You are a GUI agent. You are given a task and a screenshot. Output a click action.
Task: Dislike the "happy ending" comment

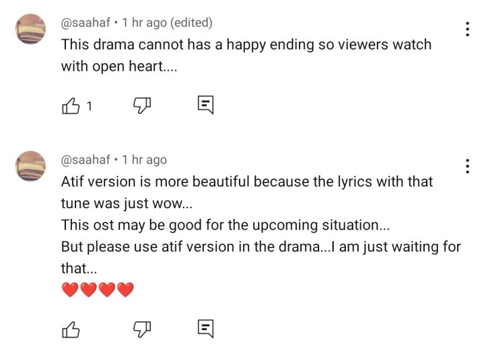tap(141, 106)
